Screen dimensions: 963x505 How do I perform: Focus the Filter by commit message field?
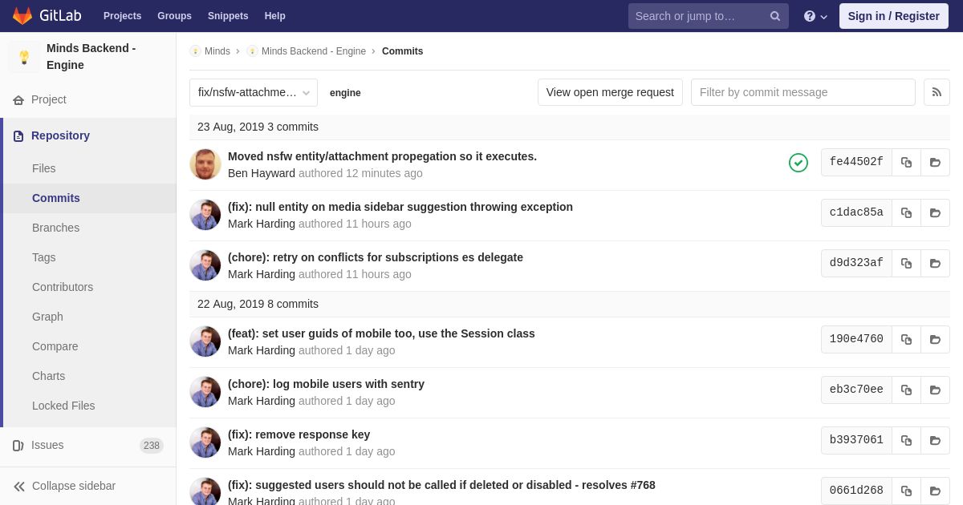tap(803, 92)
